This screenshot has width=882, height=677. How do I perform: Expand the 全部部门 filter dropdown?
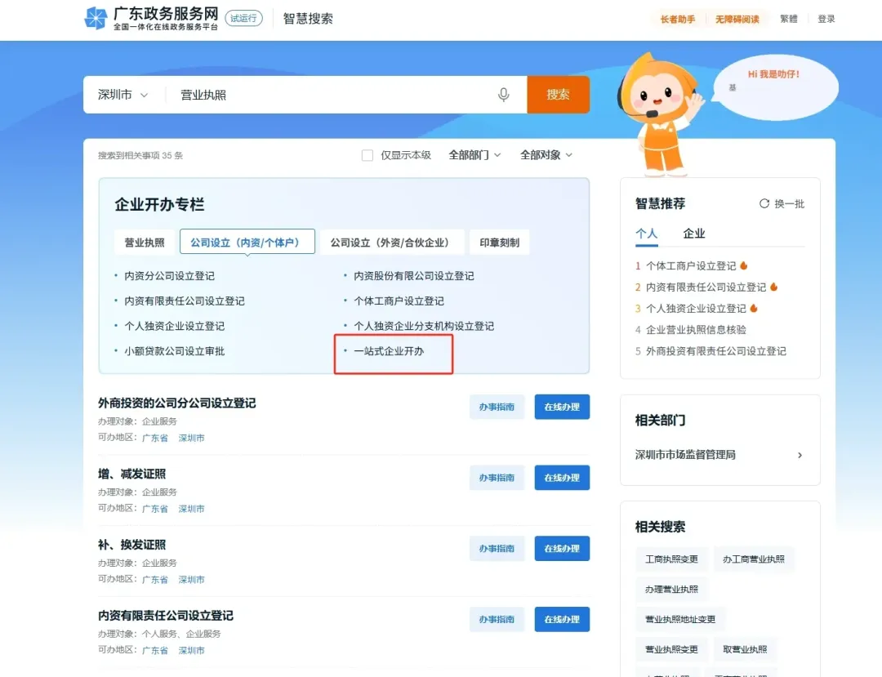pyautogui.click(x=474, y=155)
